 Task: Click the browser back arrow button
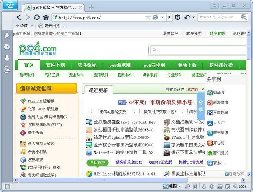point(19,17)
